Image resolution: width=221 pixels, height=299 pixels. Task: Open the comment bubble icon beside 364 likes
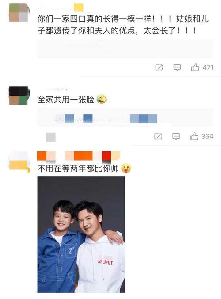click(x=176, y=136)
